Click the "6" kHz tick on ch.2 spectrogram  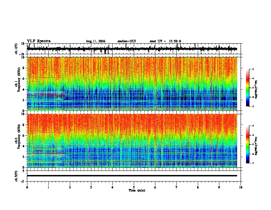(x=24, y=136)
